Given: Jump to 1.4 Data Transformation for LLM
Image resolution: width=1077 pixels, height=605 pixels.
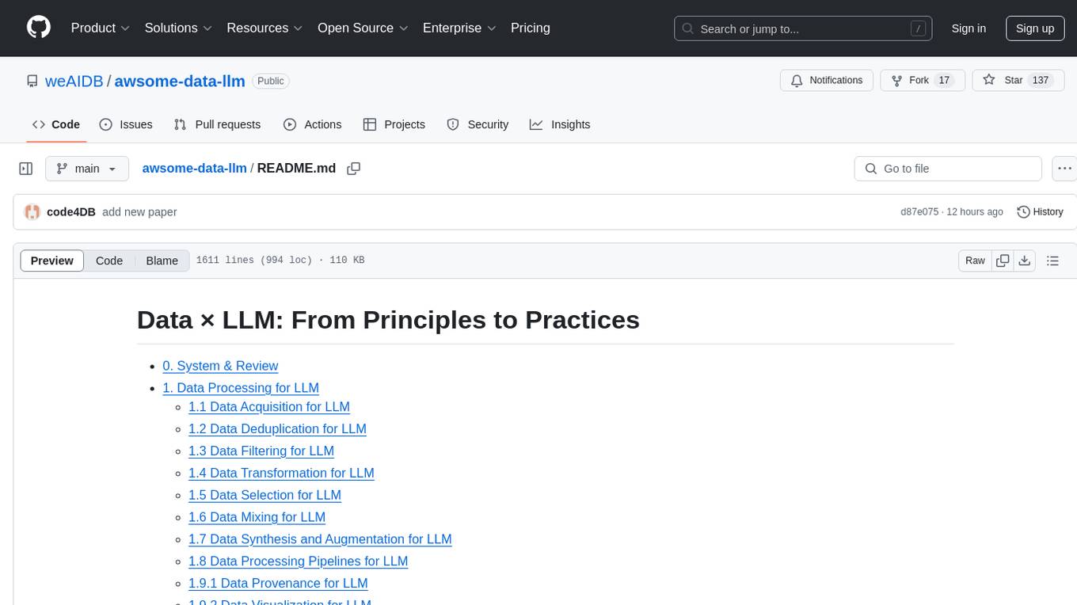Looking at the screenshot, I should point(281,474).
